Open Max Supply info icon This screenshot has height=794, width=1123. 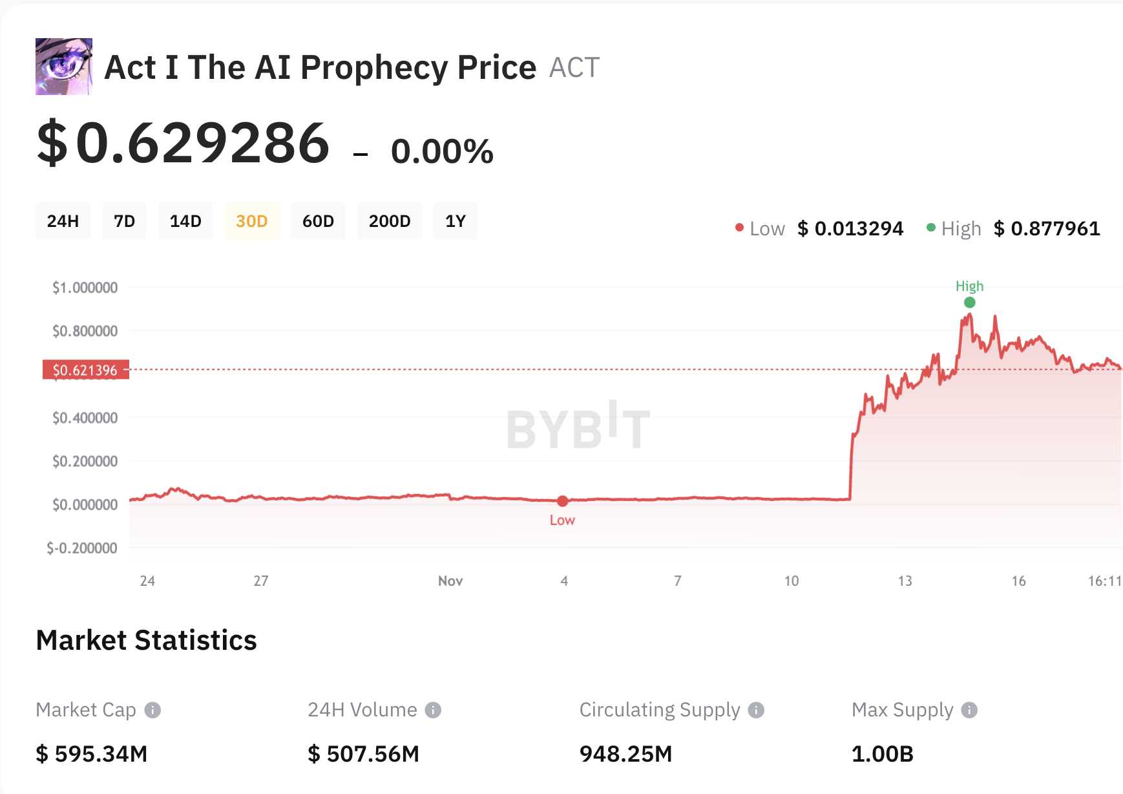[969, 710]
